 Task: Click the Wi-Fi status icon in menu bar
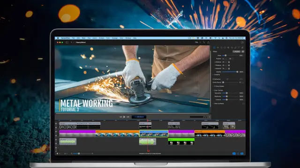tap(216, 38)
